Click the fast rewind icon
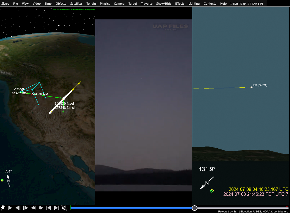Screen dimensions: 290x213 (x=33, y=208)
